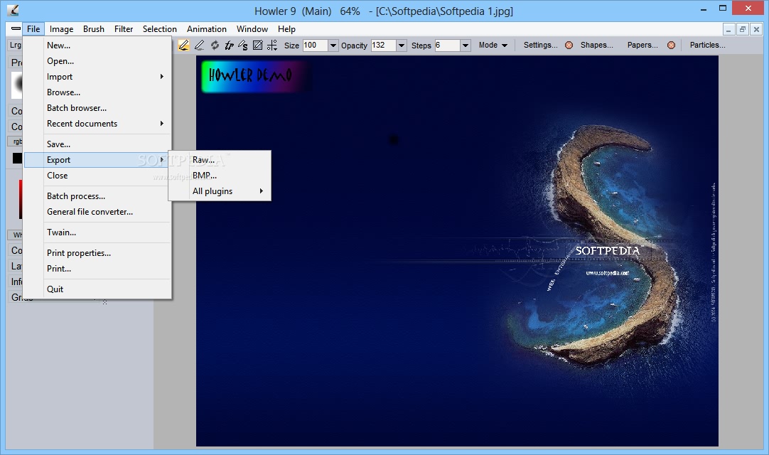The width and height of the screenshot is (769, 455).
Task: Click the red gradient color bar
Action: (x=21, y=199)
